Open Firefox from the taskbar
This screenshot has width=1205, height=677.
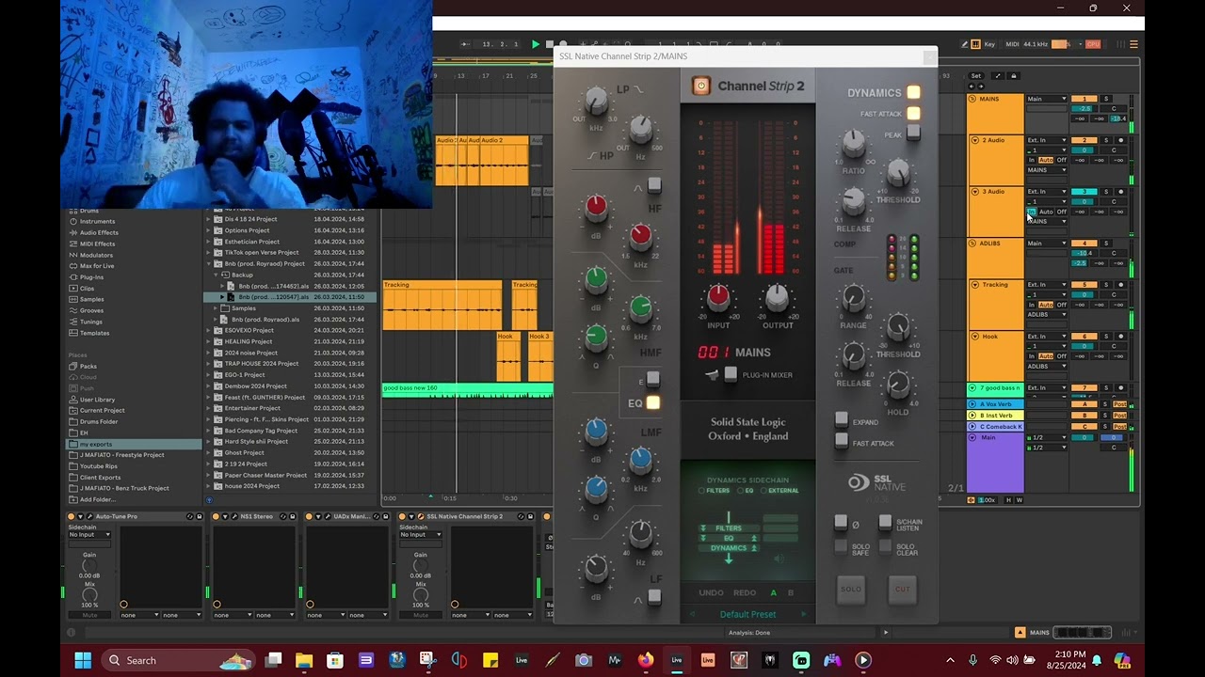[x=645, y=660]
